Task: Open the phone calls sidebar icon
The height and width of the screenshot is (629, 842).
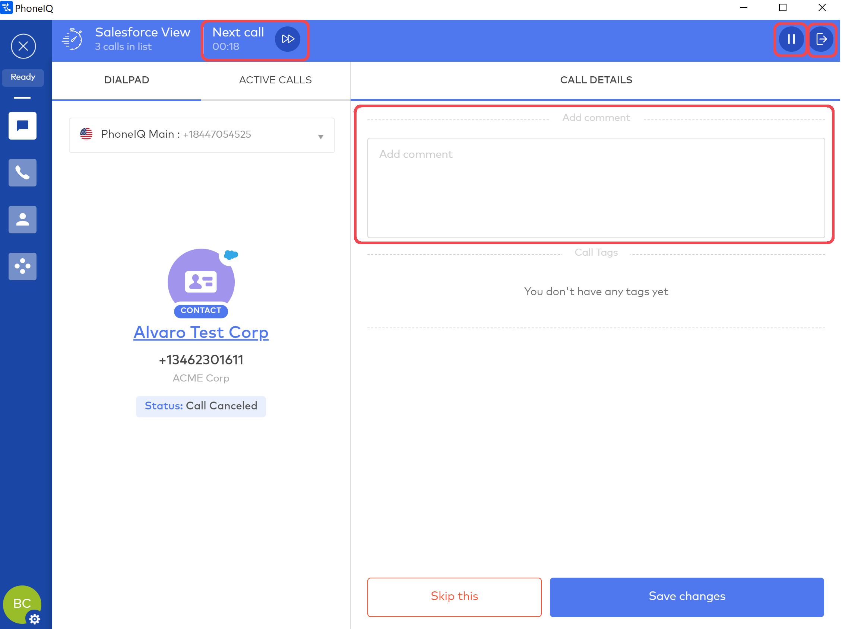Action: tap(23, 173)
